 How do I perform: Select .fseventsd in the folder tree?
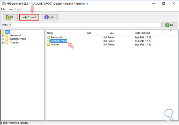(x=15, y=36)
